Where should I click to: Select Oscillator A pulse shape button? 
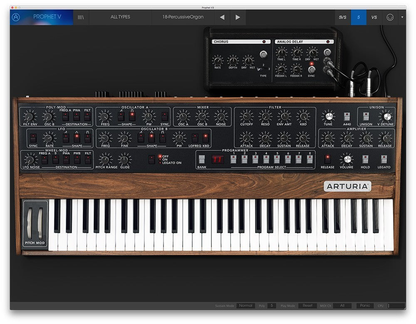pos(132,116)
